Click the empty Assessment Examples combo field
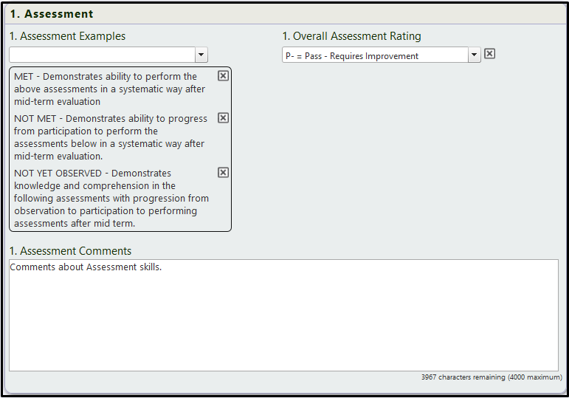Screen dimensions: 569x398 pos(103,55)
